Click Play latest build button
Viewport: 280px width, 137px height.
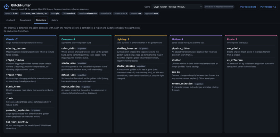(248, 7)
